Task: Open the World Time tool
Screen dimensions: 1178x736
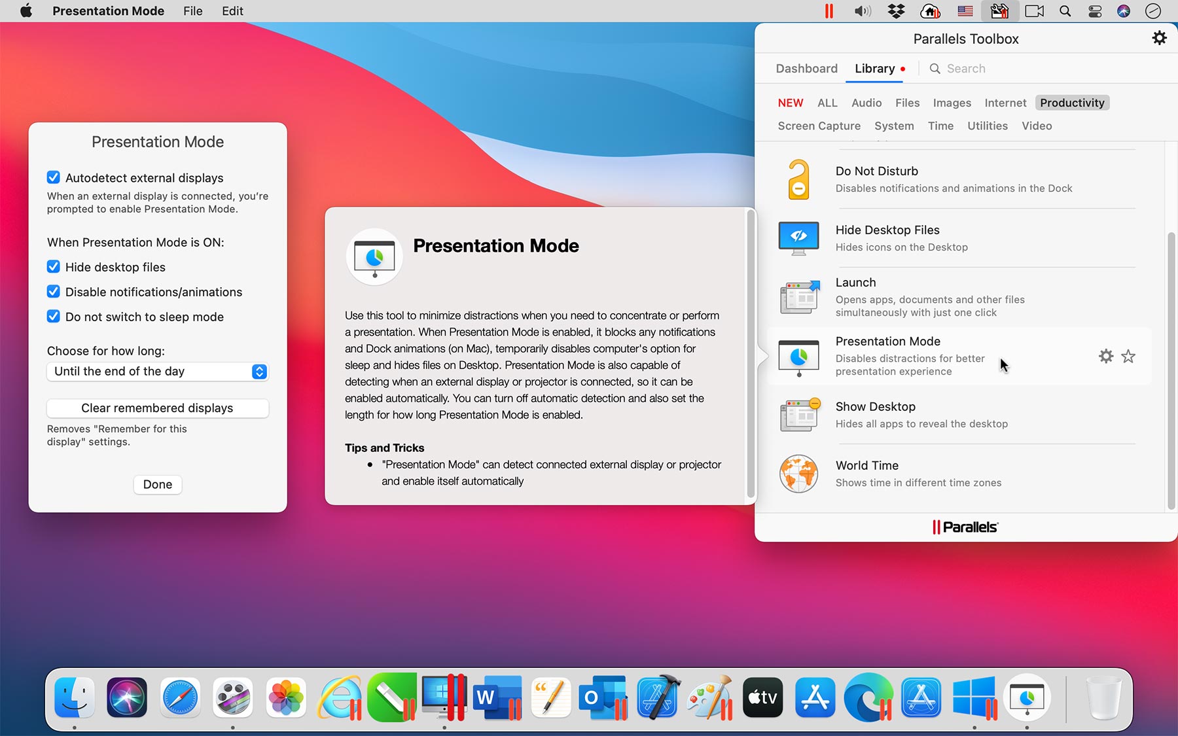Action: tap(866, 465)
